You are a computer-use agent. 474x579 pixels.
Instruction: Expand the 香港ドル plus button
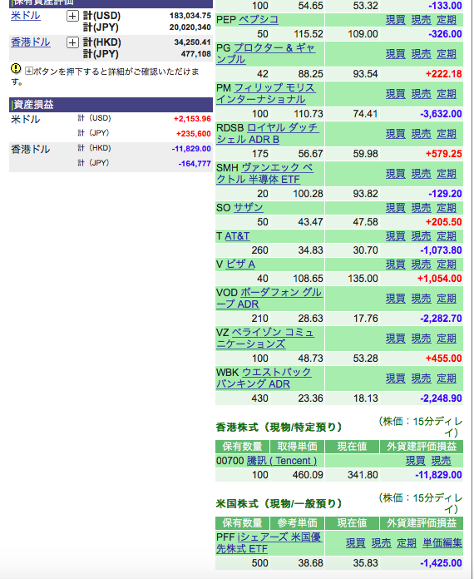[x=72, y=42]
